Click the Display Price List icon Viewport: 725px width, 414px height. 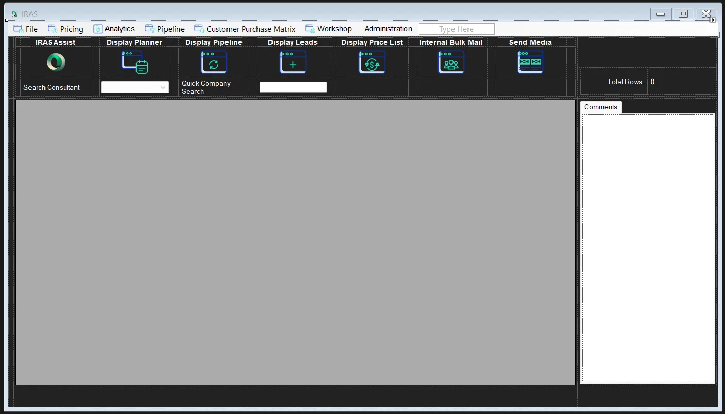[x=372, y=62]
